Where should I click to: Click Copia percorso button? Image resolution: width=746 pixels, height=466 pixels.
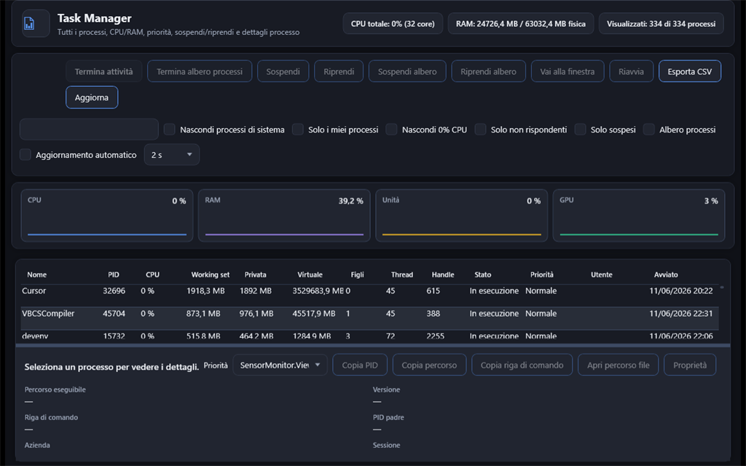[429, 366]
